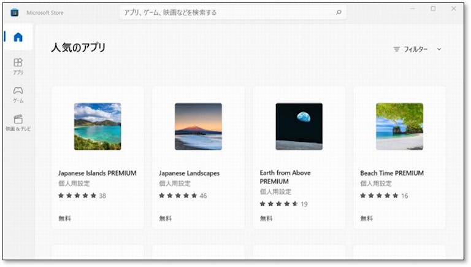Open Beach Time PREMIUM thumbnail
471x267 pixels.
pos(399,126)
